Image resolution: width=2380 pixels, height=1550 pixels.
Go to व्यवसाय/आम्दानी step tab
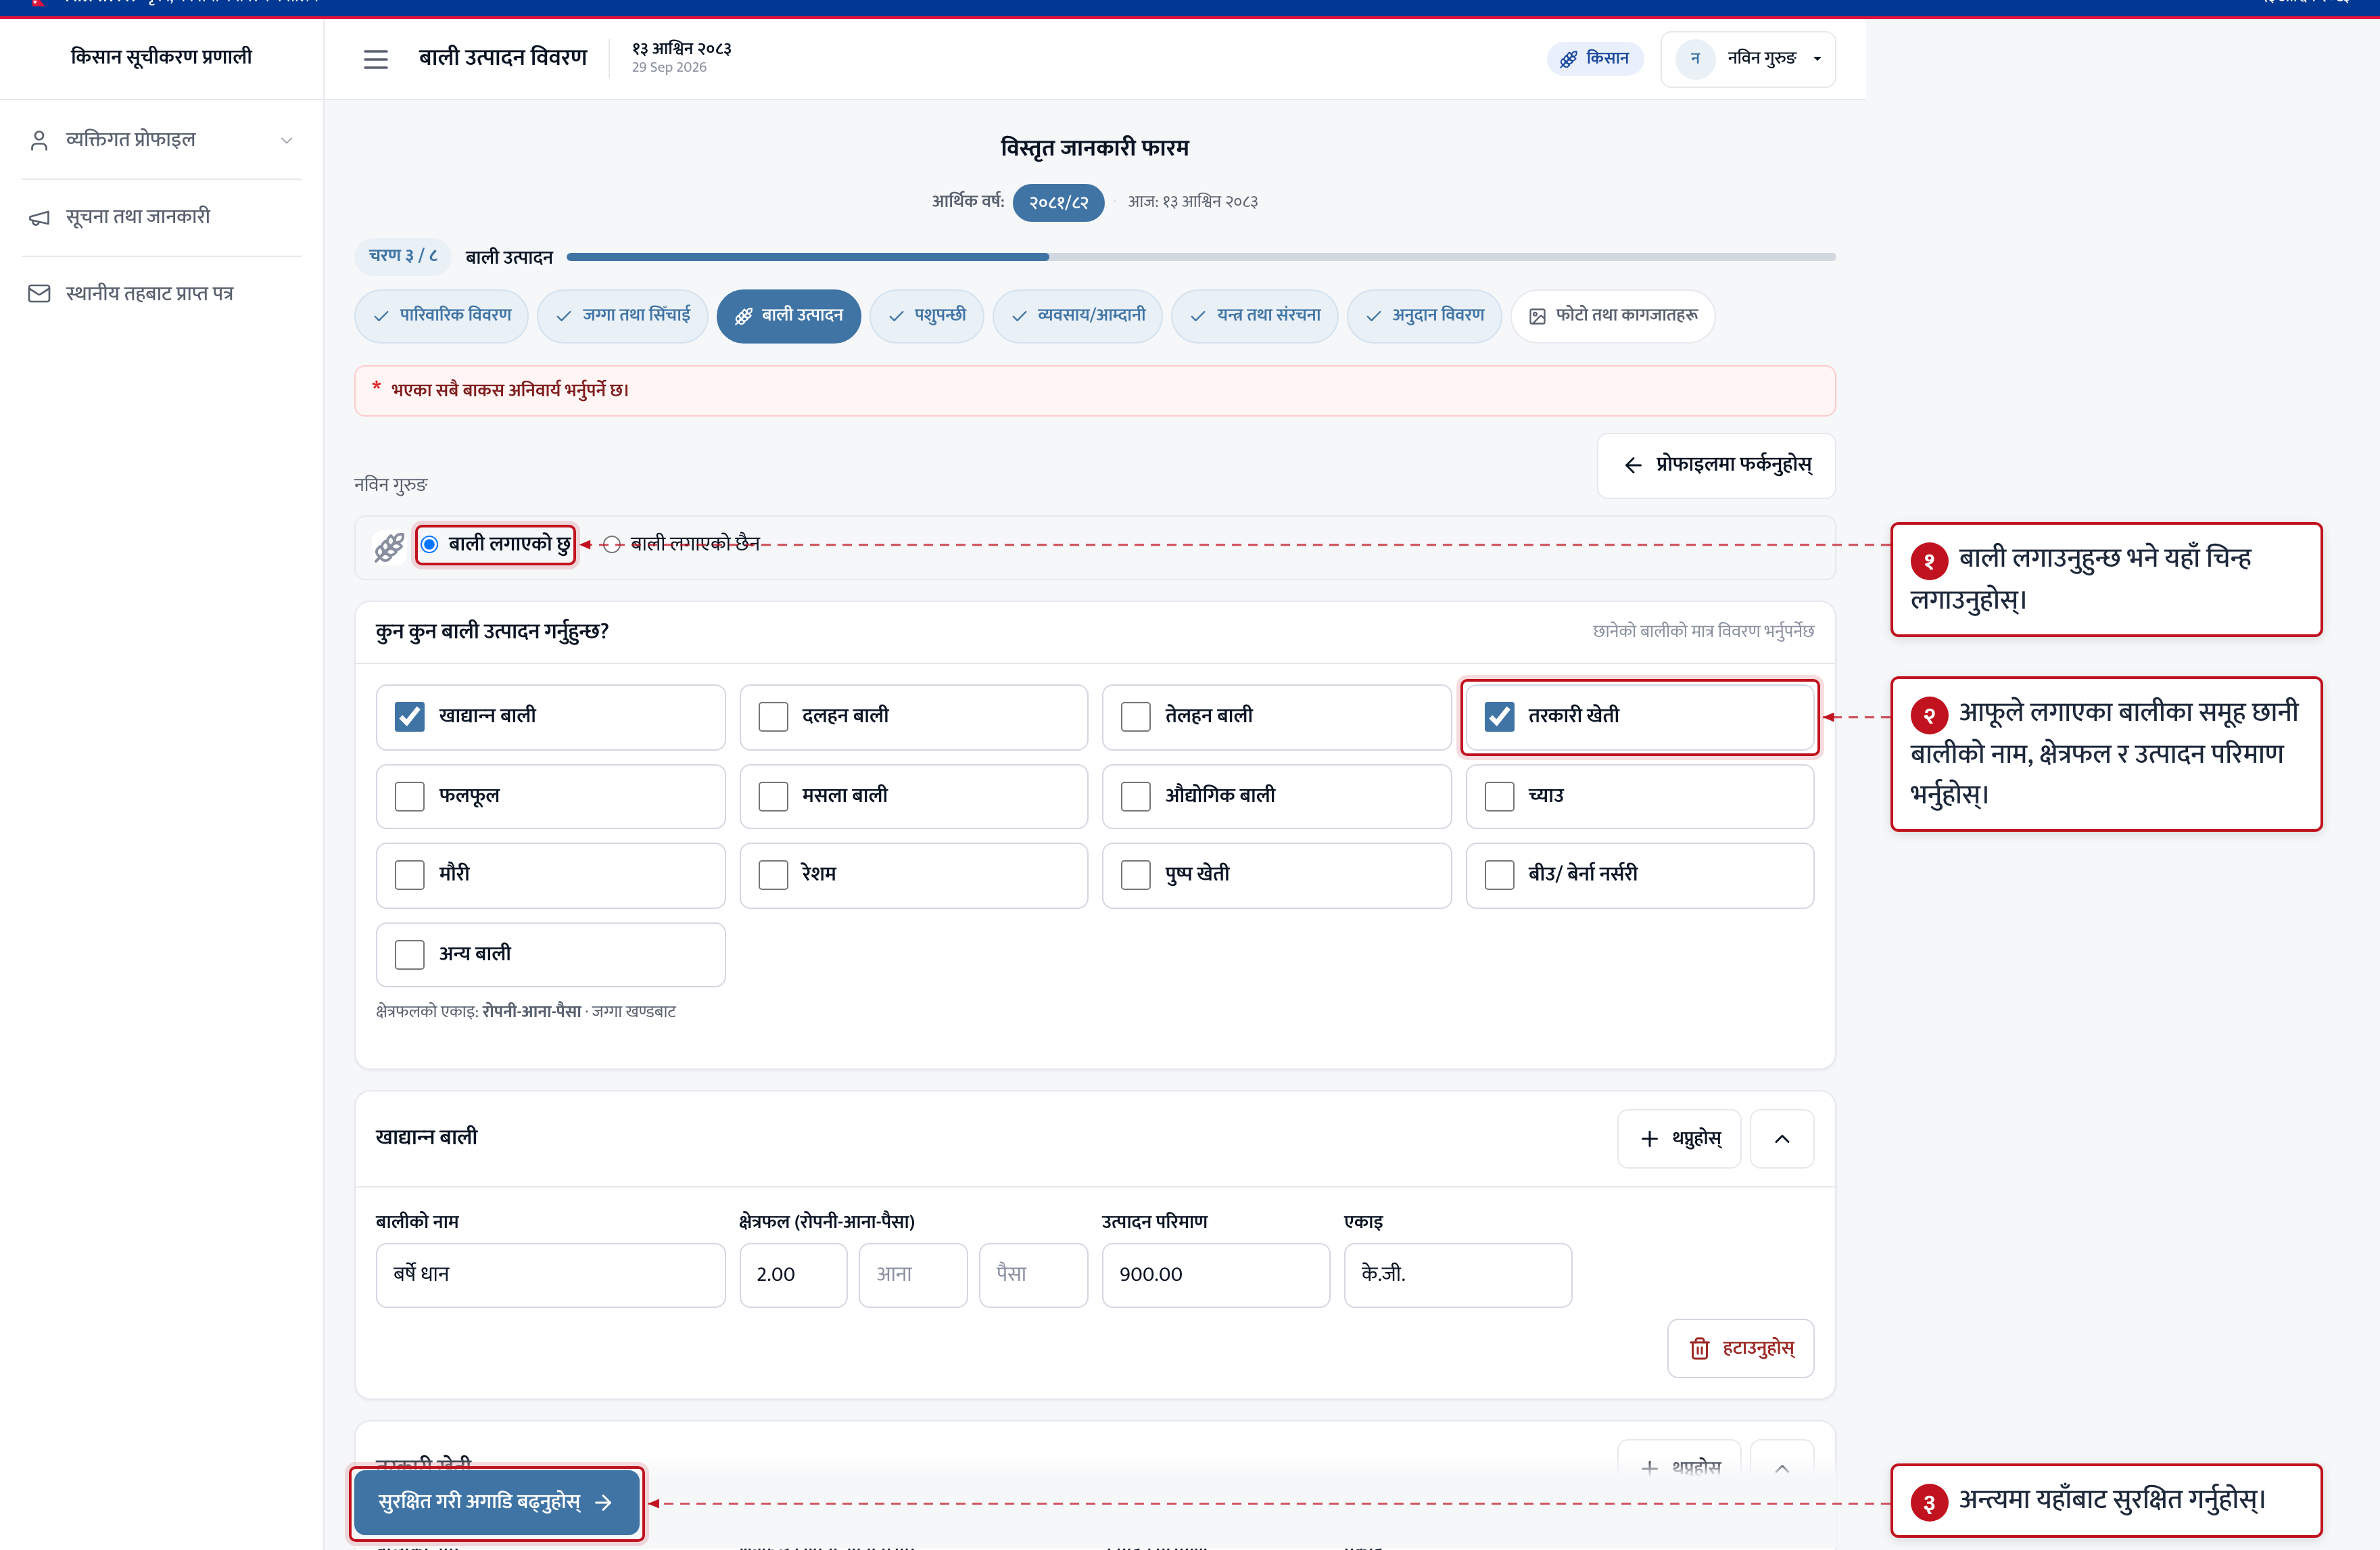click(1077, 316)
